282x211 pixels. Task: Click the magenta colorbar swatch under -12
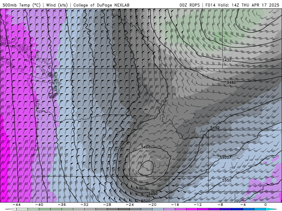(203, 209)
